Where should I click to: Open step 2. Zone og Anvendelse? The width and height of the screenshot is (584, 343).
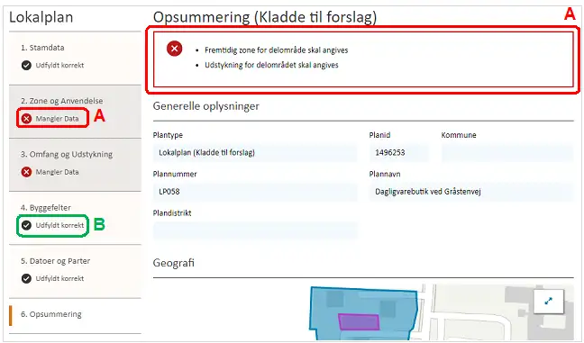click(75, 112)
